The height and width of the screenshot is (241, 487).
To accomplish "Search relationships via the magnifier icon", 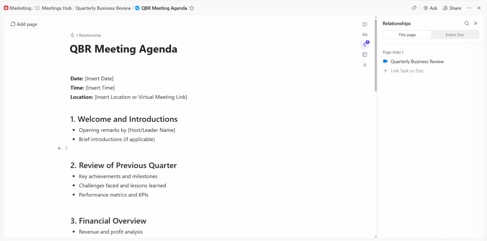I will click(467, 23).
